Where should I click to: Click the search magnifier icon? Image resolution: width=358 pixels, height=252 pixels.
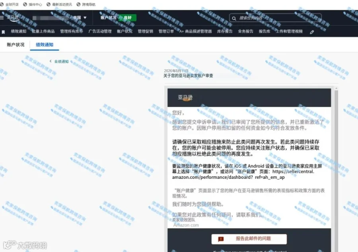(234, 18)
